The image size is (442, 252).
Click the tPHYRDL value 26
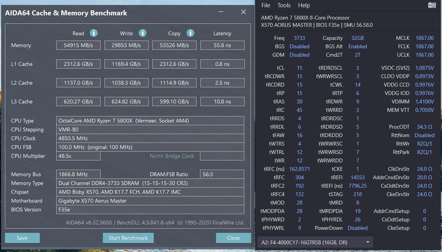pos(357,219)
